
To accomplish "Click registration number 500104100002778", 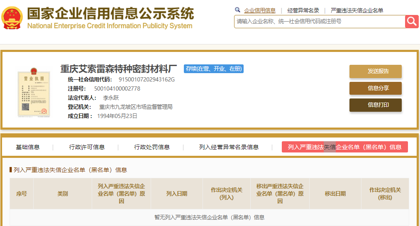I will tap(117, 89).
